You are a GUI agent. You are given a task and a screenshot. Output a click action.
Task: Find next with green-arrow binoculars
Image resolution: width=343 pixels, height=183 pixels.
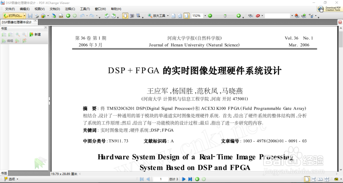pos(304,16)
